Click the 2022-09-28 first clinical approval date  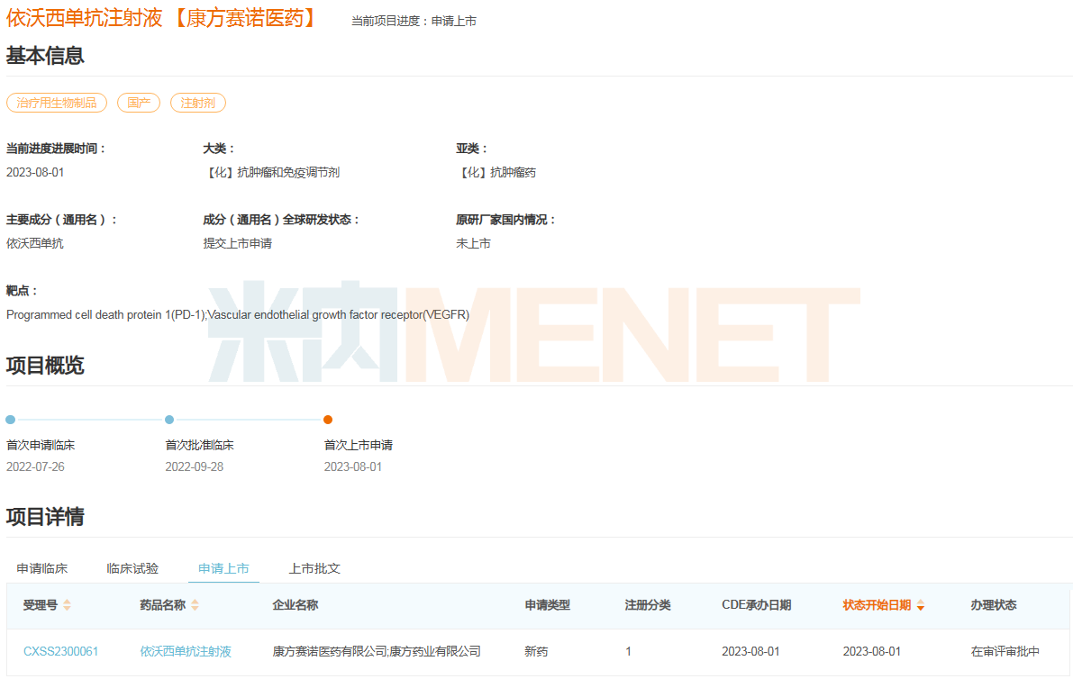195,467
